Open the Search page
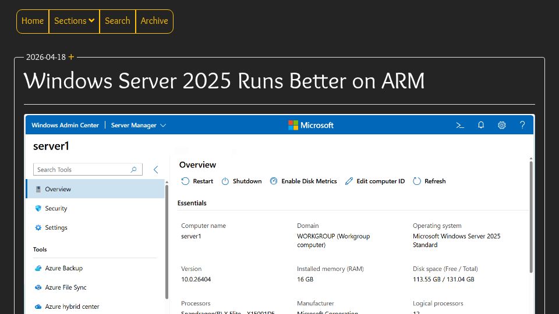Screen dimensions: 559x314 pyautogui.click(x=117, y=21)
